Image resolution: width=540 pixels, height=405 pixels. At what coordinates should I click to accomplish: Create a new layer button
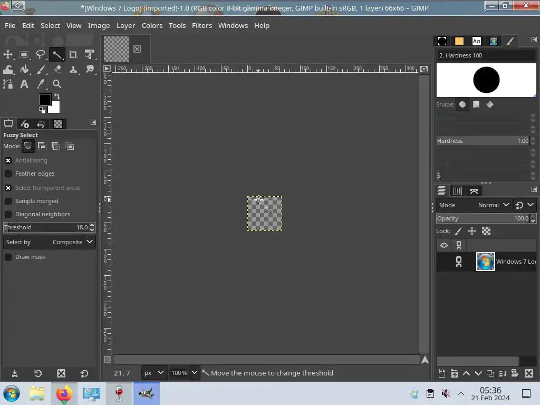[x=442, y=373]
